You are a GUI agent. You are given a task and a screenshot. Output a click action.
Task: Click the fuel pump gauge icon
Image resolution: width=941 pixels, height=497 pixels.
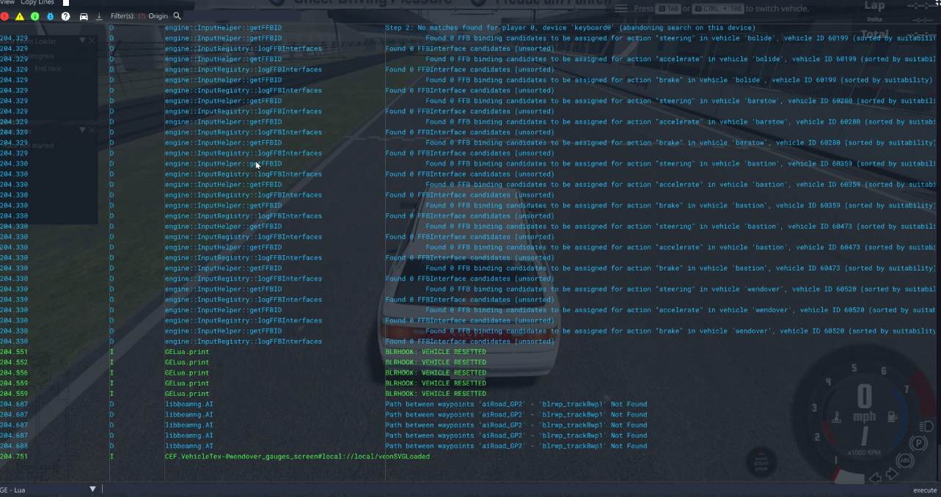tap(893, 417)
